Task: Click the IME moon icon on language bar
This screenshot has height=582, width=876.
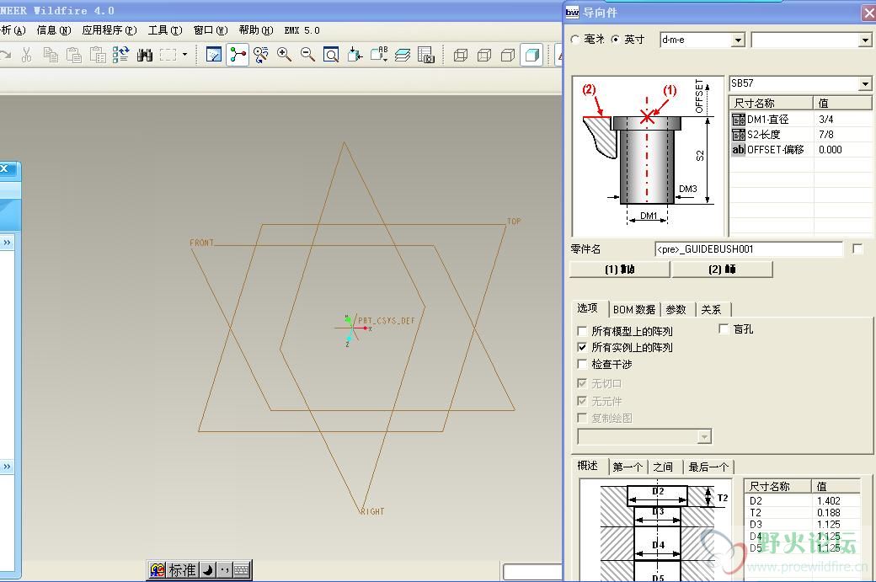Action: point(208,569)
